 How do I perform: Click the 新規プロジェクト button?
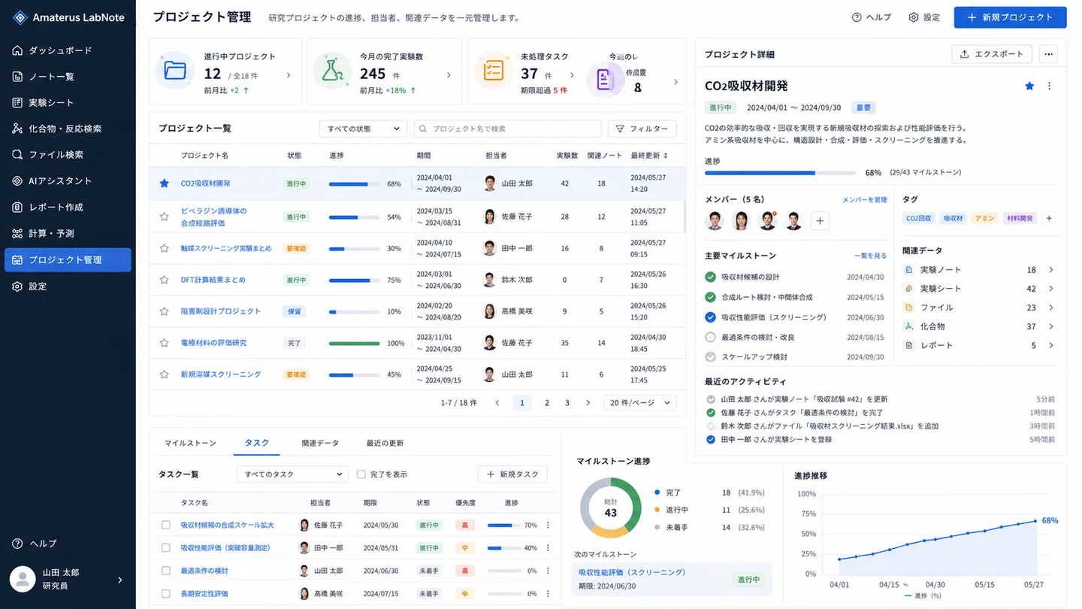tap(1010, 17)
